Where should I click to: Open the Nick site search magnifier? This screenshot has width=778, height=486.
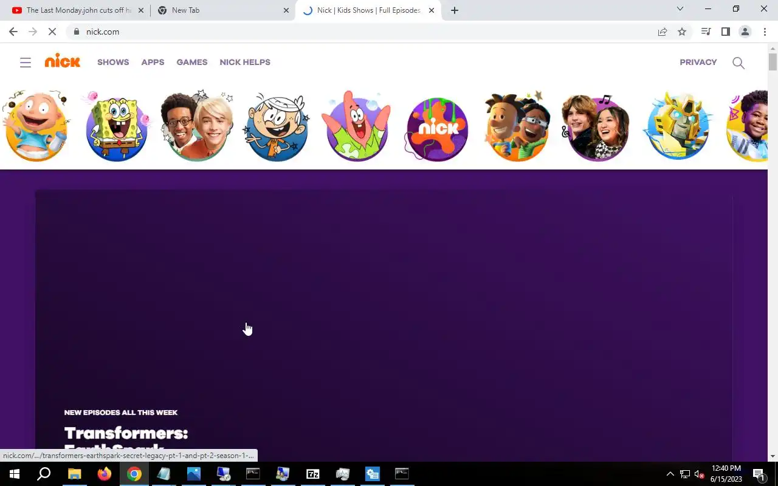[738, 63]
